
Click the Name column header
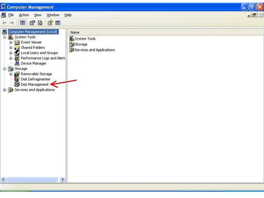coord(142,32)
